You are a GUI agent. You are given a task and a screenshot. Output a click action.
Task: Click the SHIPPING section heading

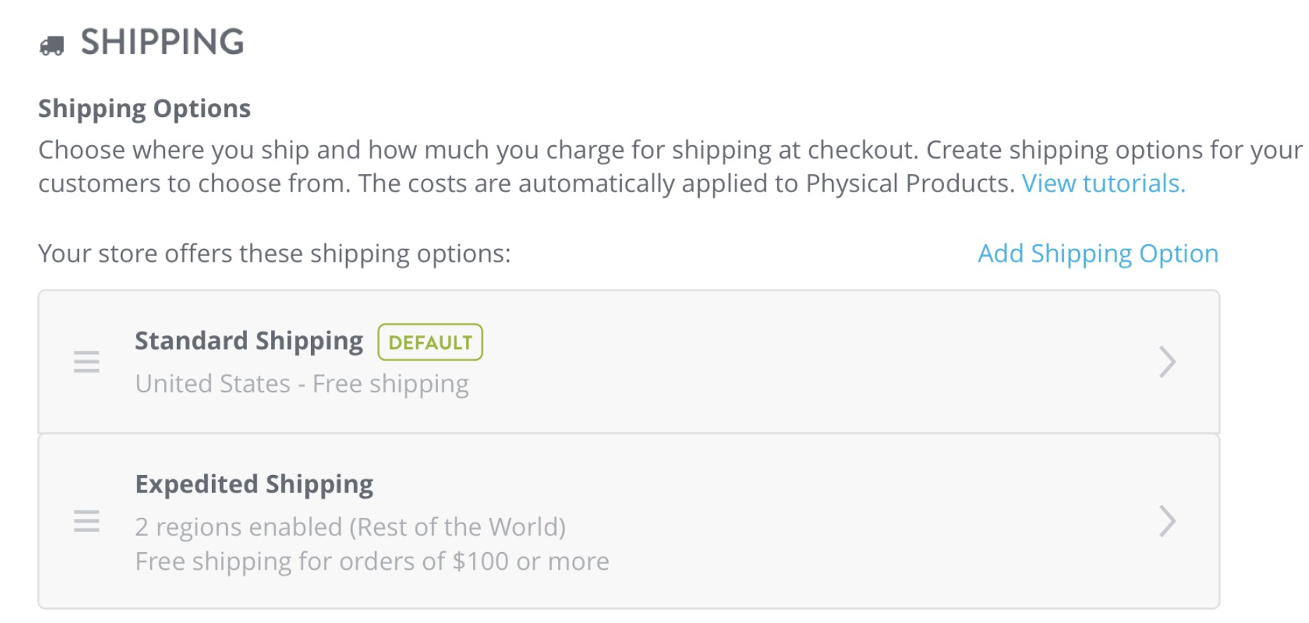tap(161, 42)
